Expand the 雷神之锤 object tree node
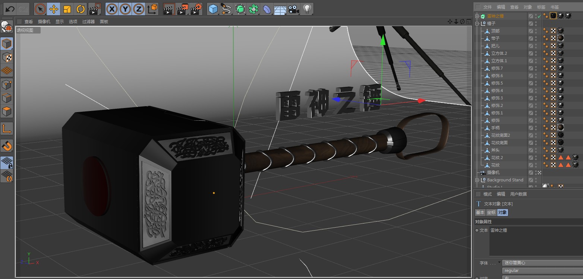This screenshot has width=583, height=279. click(x=477, y=16)
